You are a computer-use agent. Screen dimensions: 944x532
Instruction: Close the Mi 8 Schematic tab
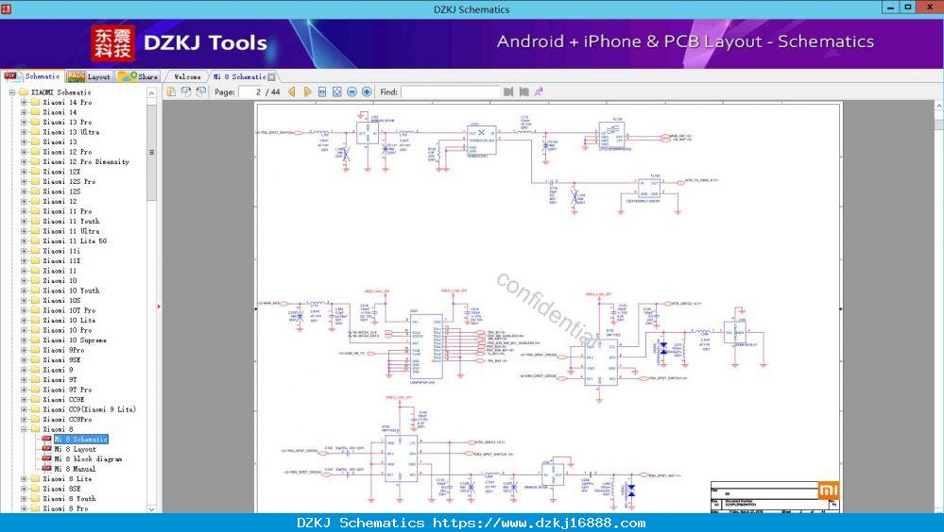pos(272,77)
